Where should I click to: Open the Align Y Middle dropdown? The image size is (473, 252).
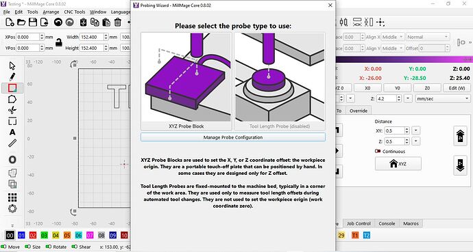tap(393, 48)
